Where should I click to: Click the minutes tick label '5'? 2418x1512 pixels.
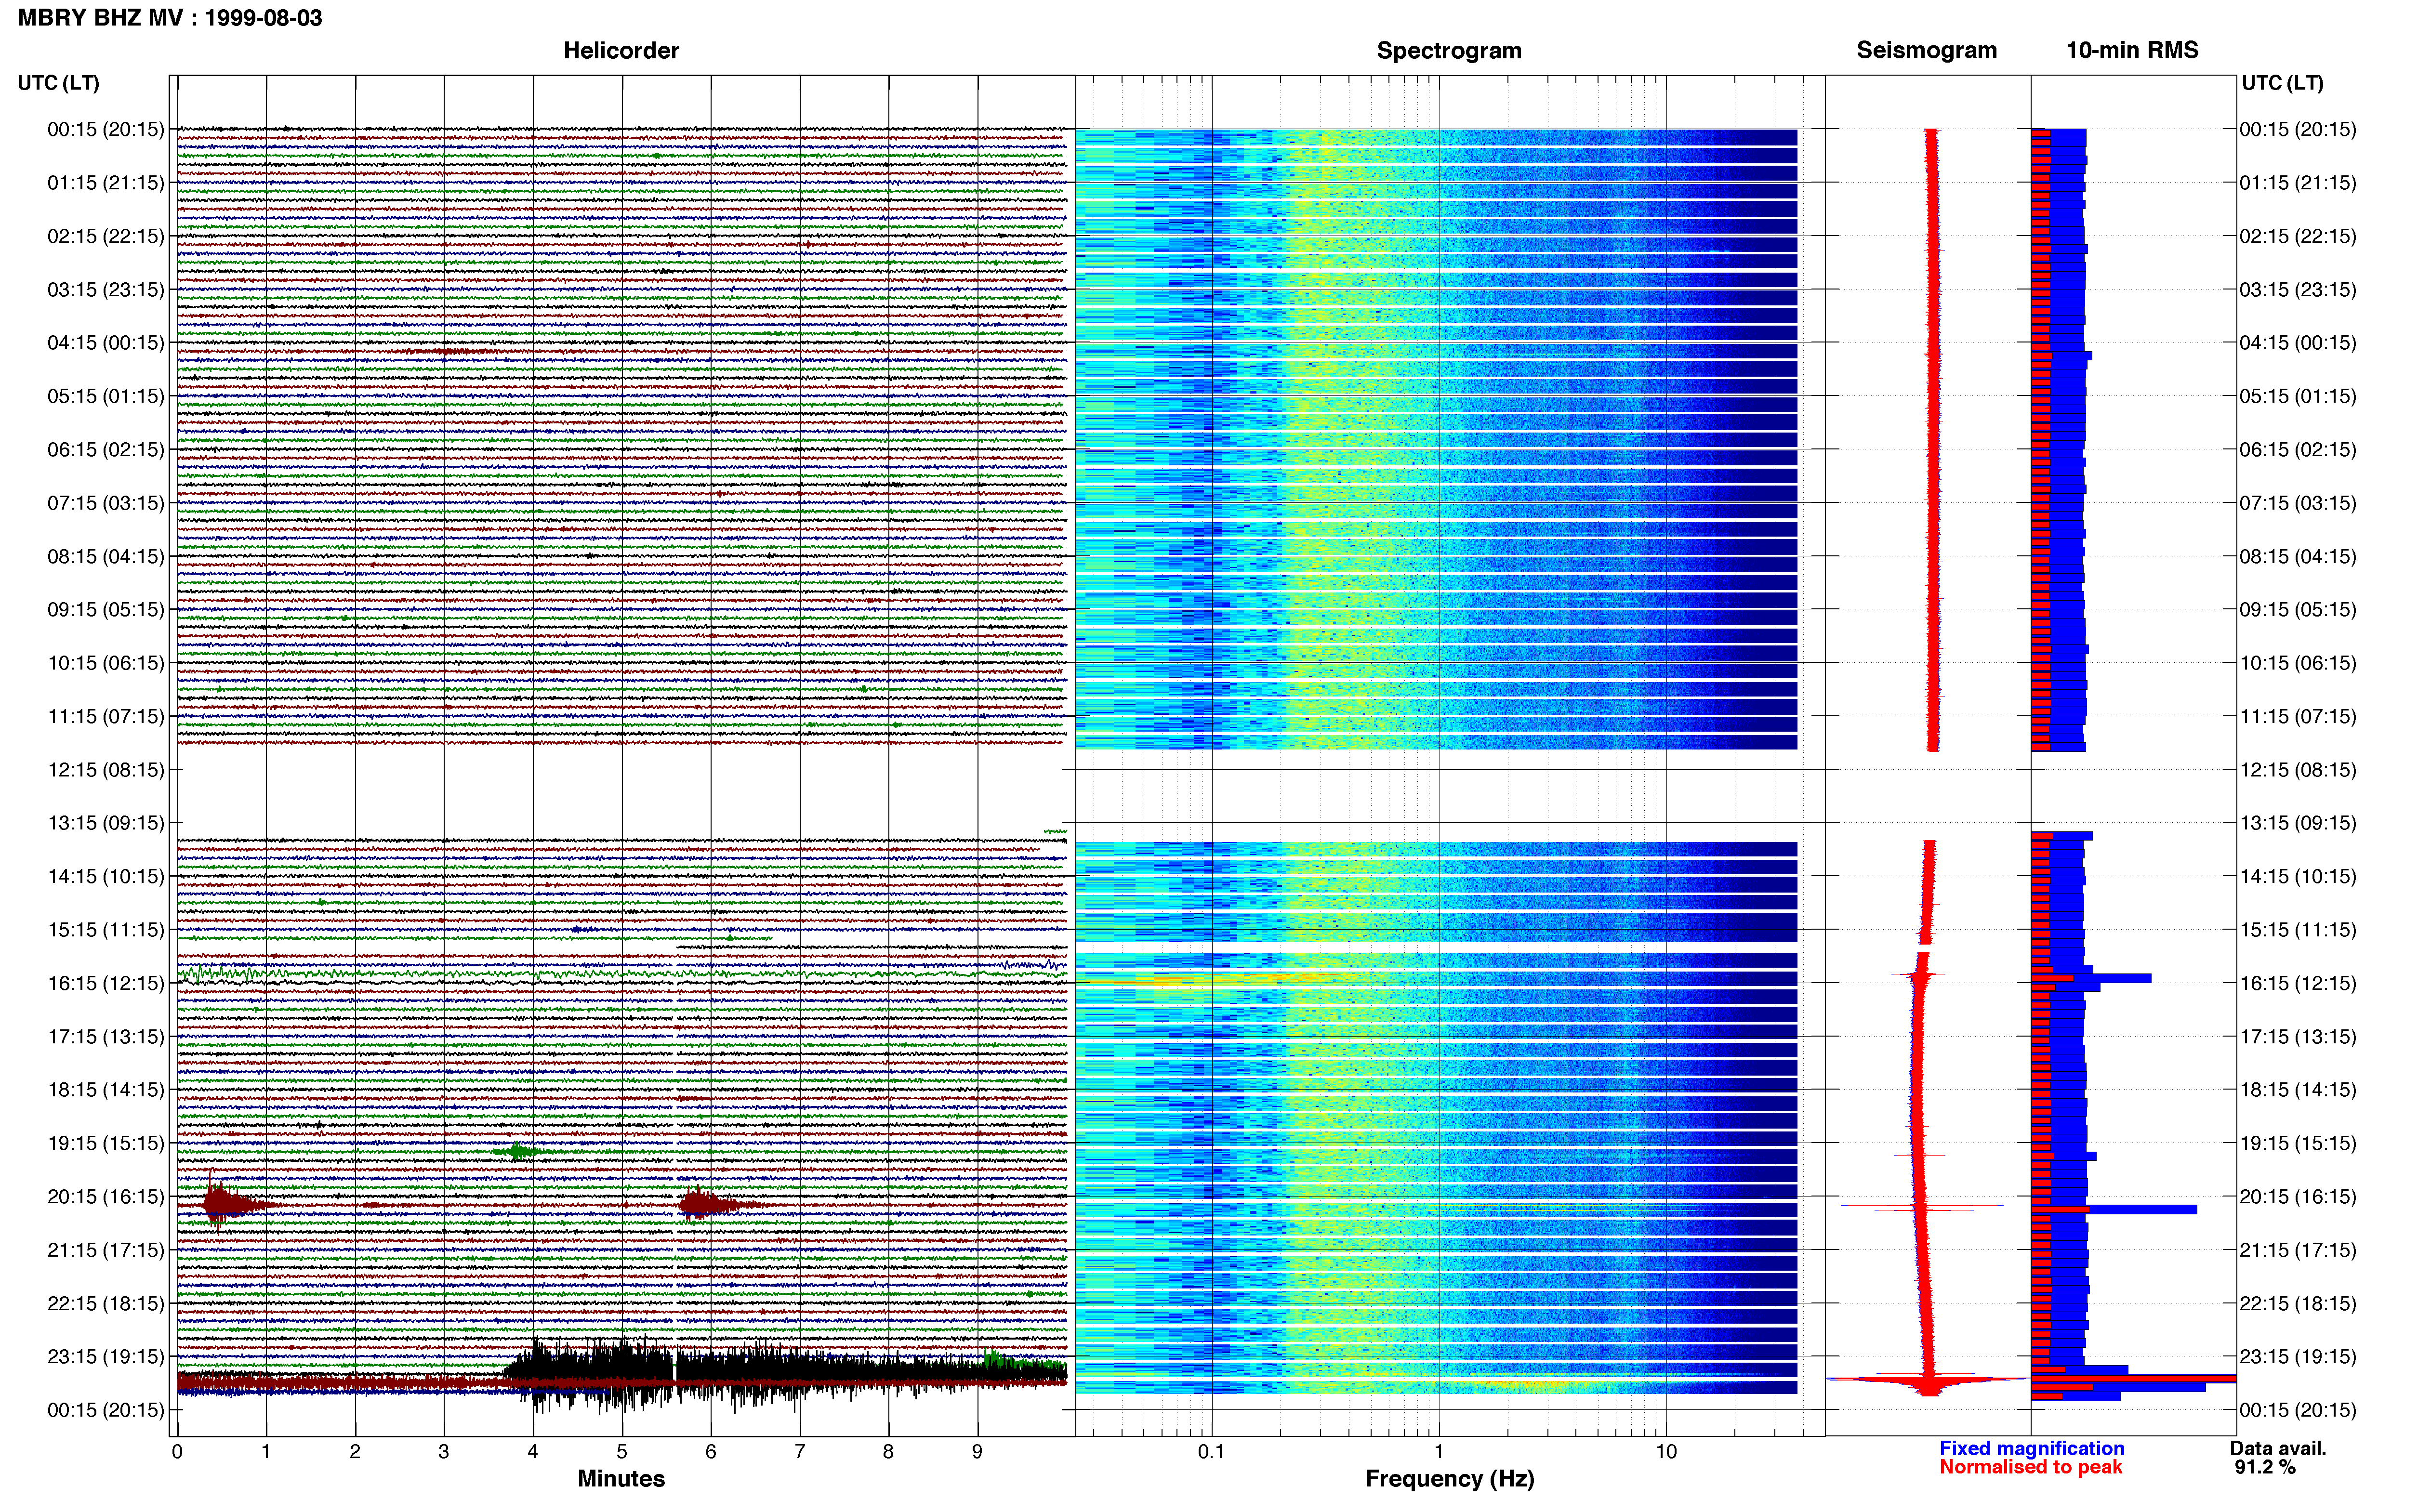[622, 1452]
